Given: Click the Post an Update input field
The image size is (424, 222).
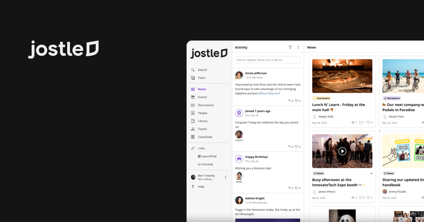Looking at the screenshot, I should click(268, 60).
